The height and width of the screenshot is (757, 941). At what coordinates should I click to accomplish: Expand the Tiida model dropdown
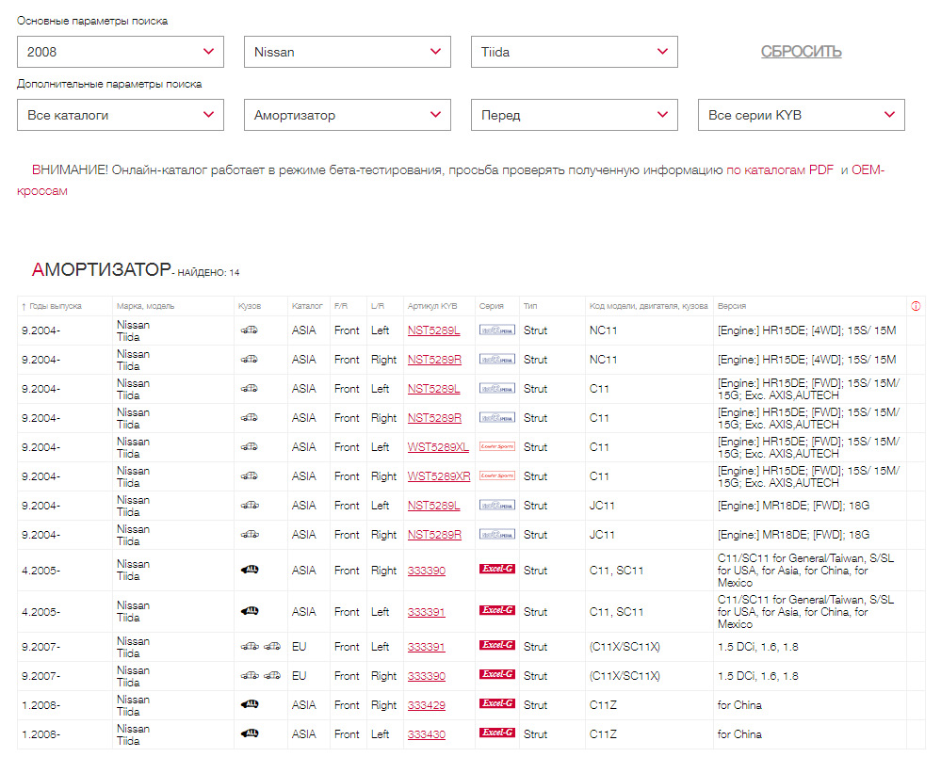(x=574, y=52)
